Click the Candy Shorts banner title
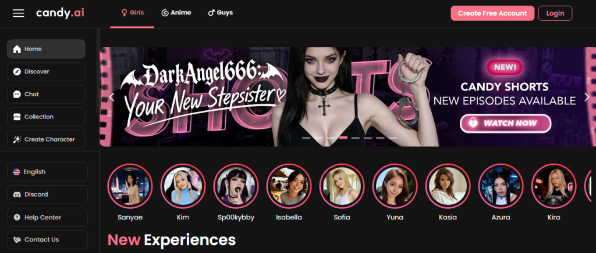Screen dimensions: 596x253 pos(505,86)
